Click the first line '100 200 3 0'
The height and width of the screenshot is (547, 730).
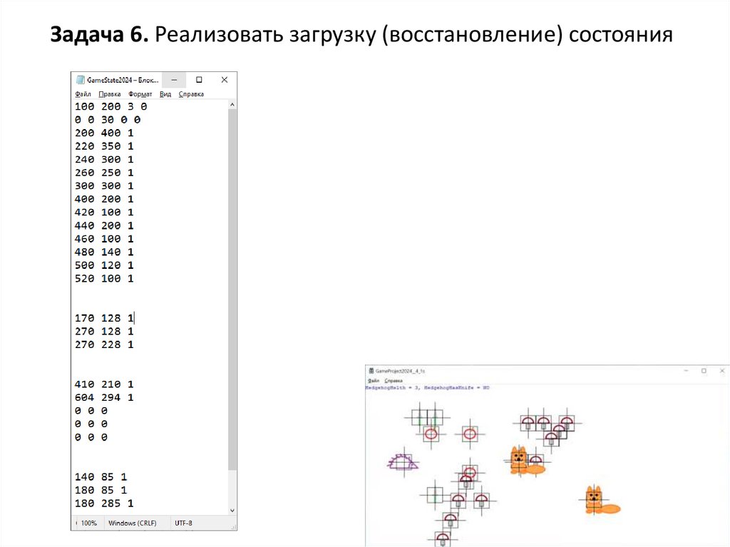click(110, 107)
